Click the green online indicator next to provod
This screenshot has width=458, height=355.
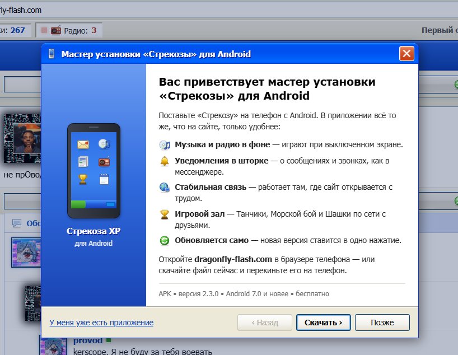[109, 340]
